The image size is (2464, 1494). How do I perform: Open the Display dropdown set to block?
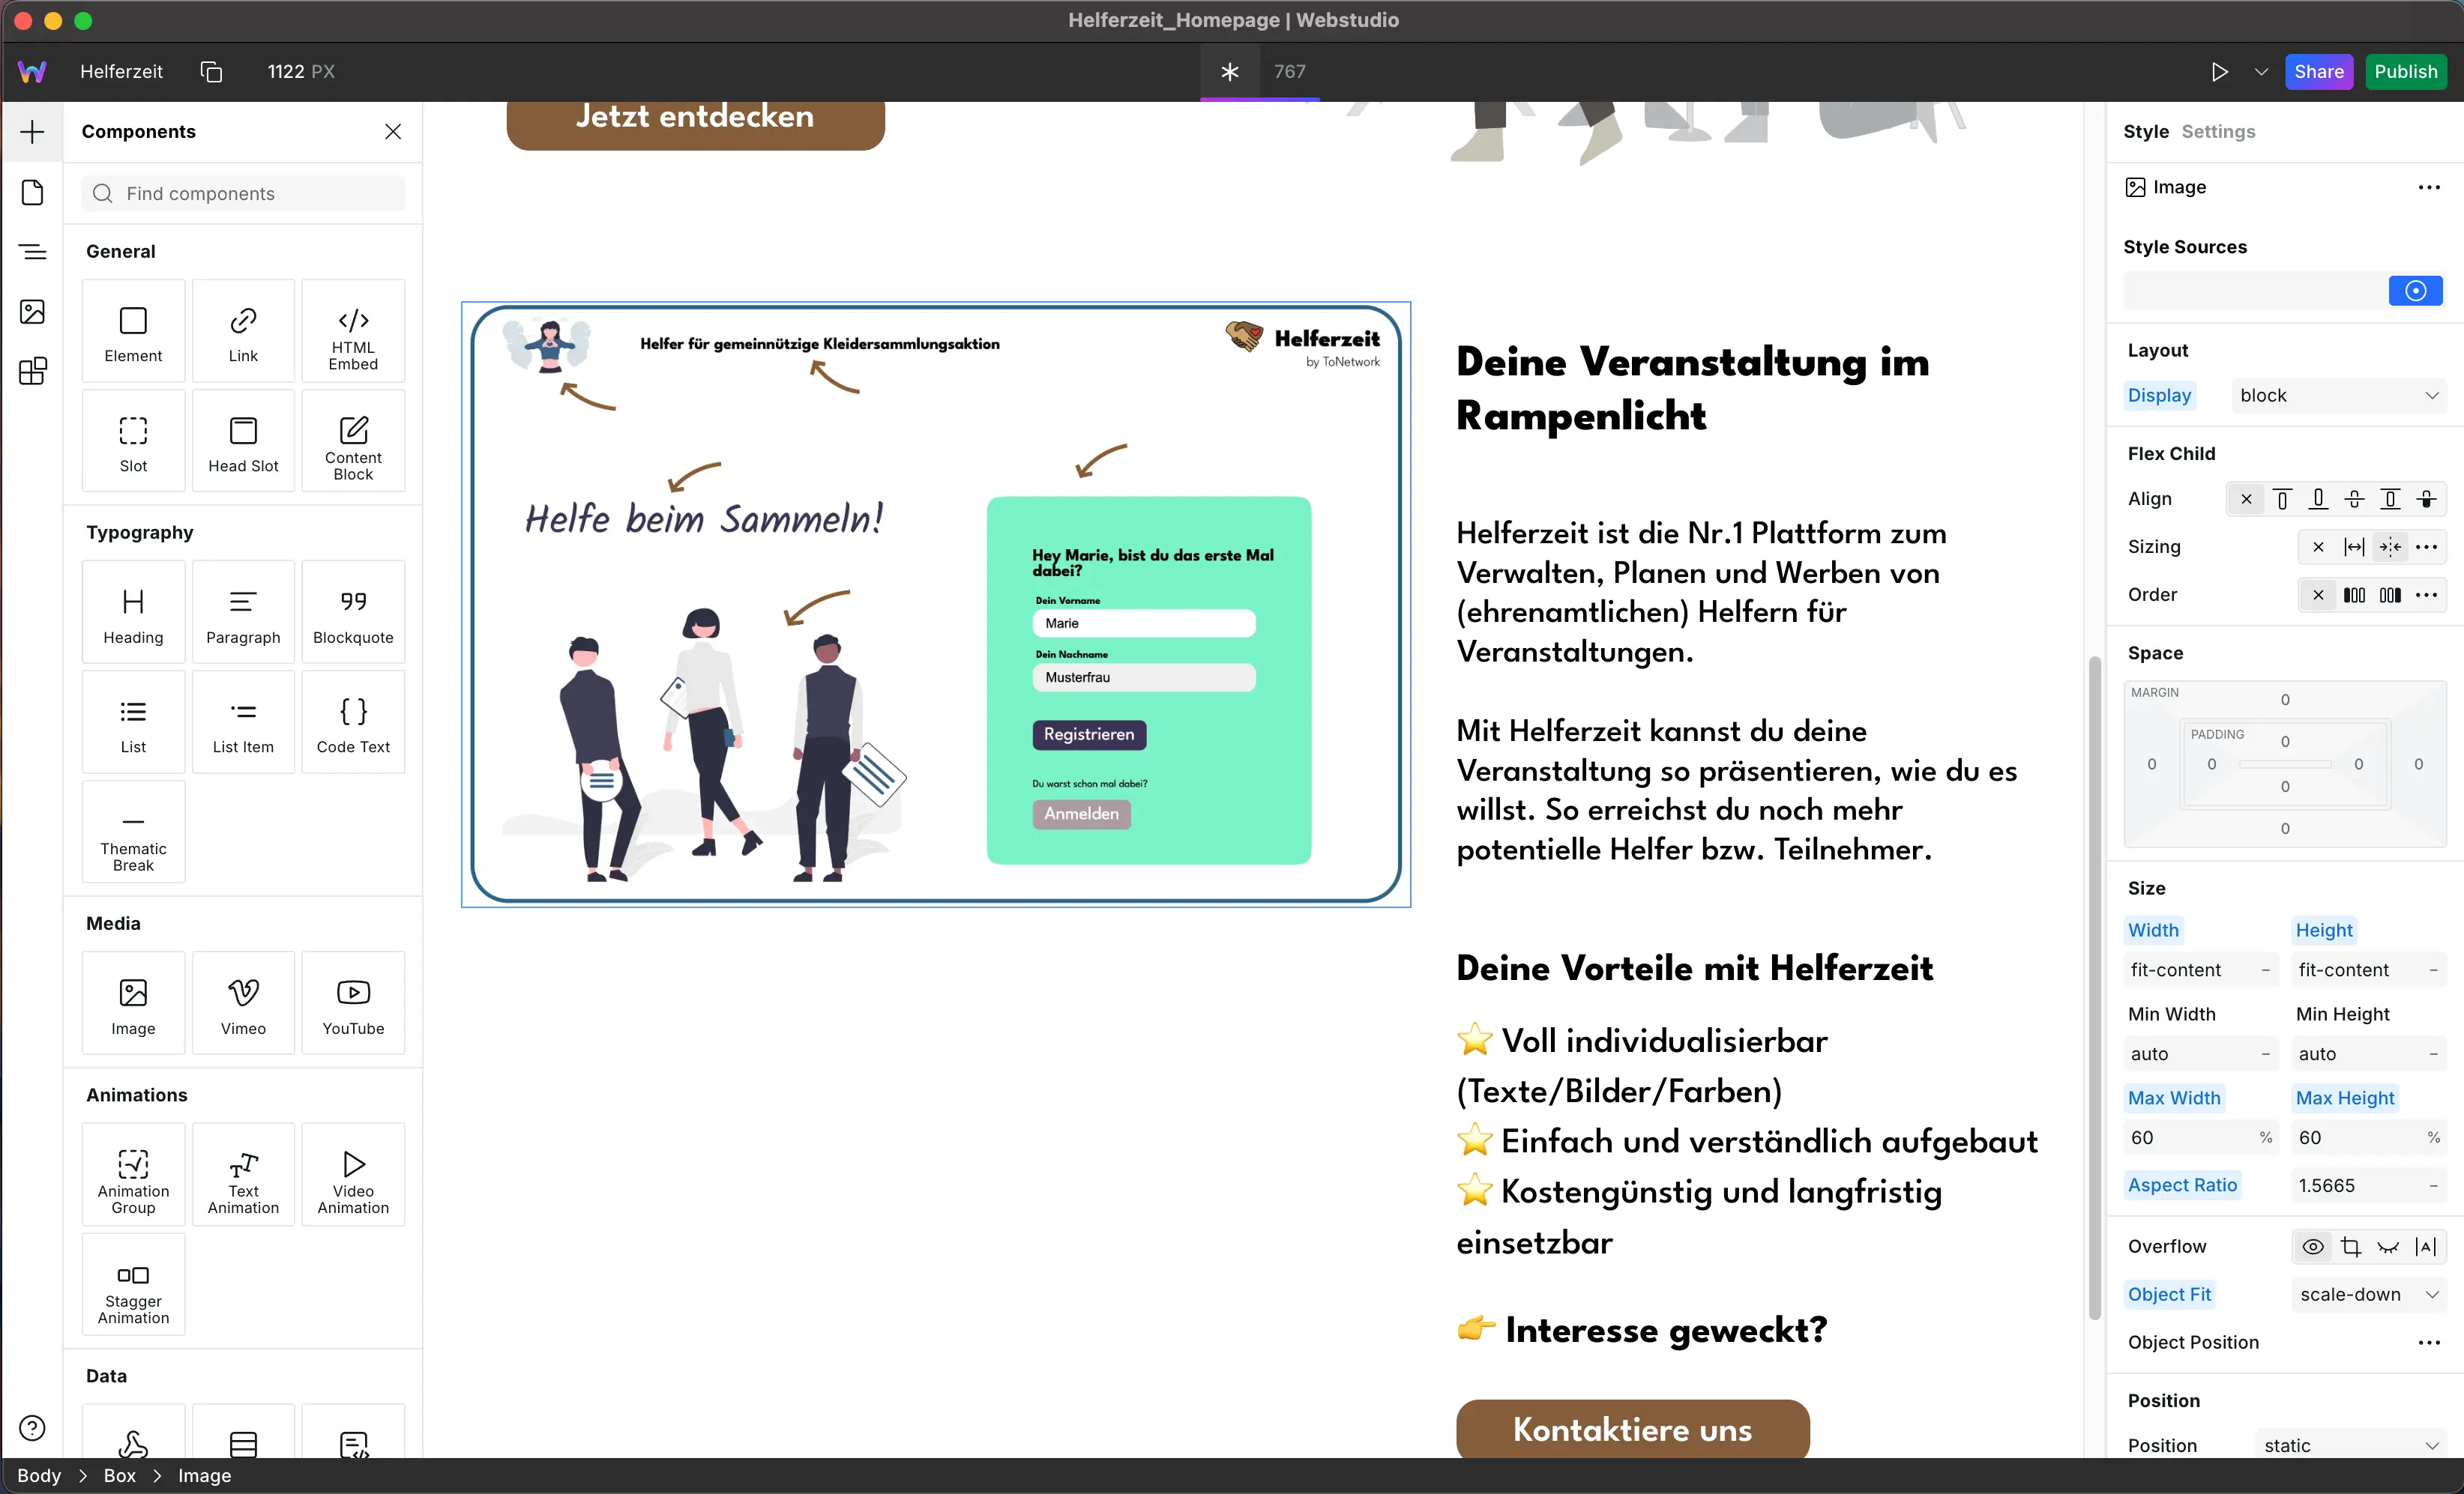2339,396
